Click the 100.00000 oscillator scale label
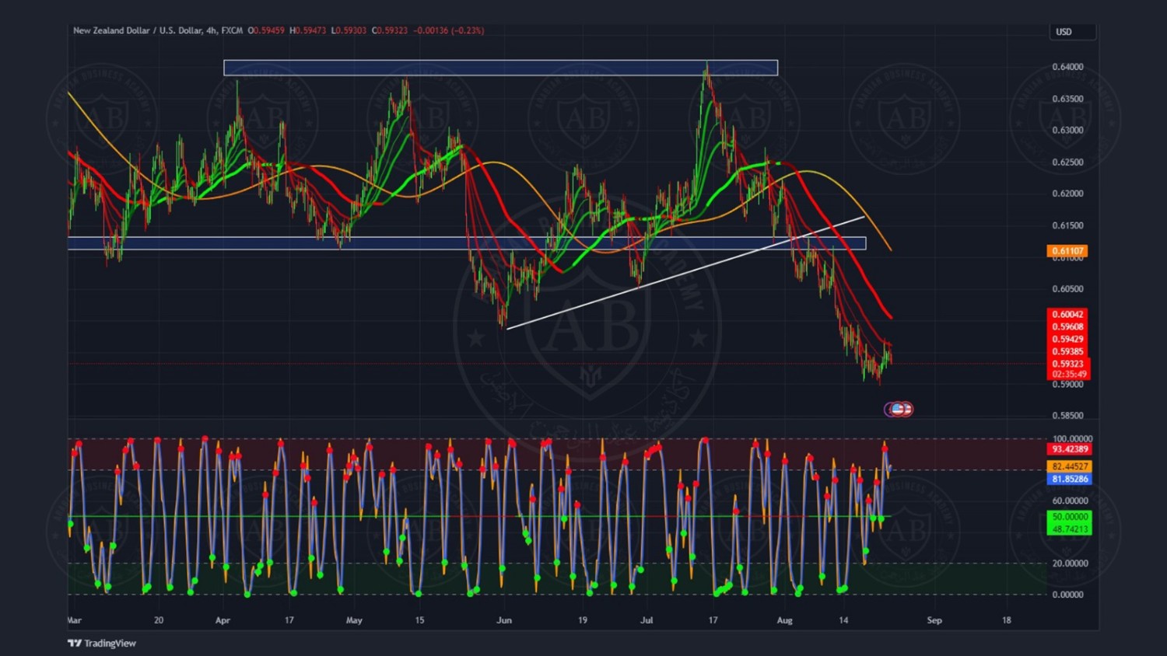 [x=1072, y=439]
